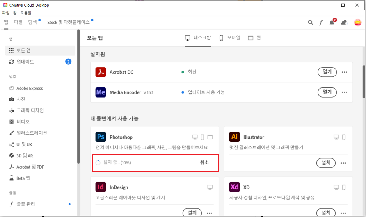Click the 내 플랜에서 사용 가능 heading
This screenshot has width=366, height=217.
click(114, 118)
